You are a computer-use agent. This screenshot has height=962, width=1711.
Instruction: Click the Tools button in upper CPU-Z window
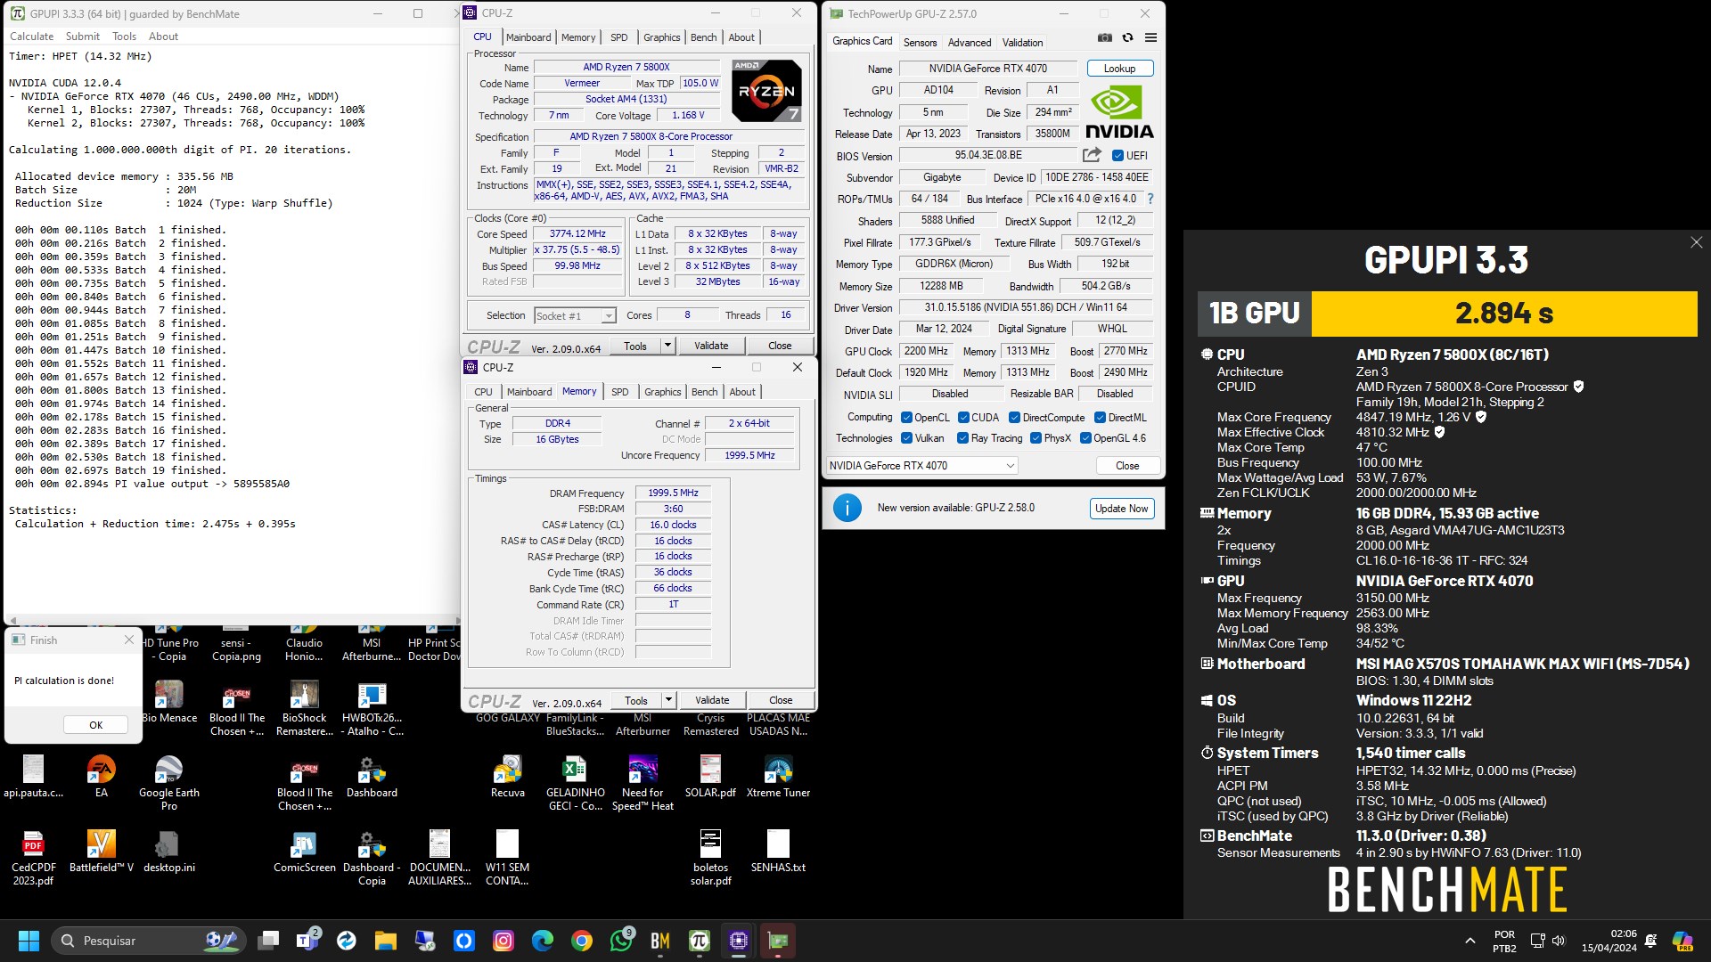[x=635, y=346]
